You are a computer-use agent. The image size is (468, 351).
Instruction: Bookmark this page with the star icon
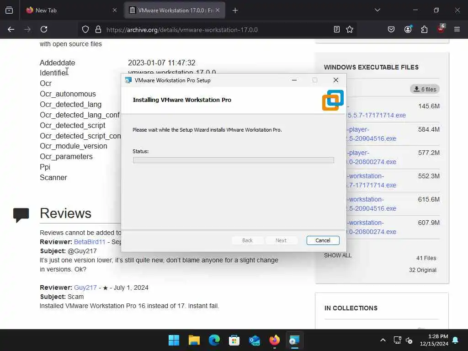(350, 29)
